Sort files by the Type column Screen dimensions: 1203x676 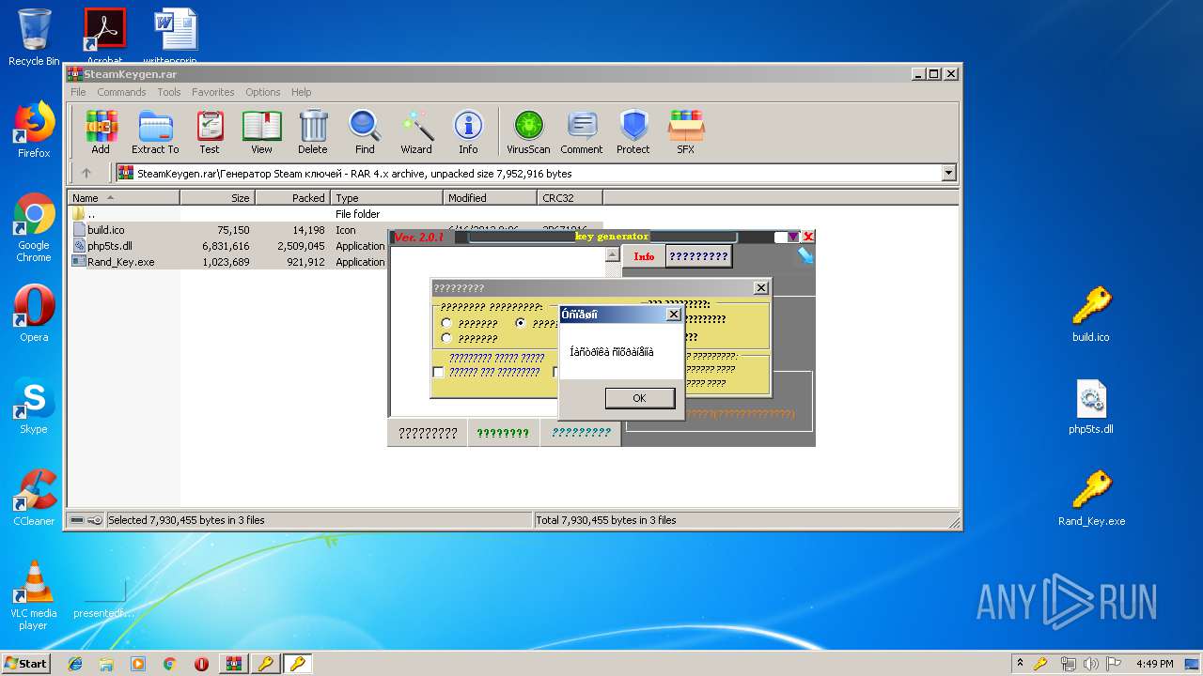click(x=386, y=197)
